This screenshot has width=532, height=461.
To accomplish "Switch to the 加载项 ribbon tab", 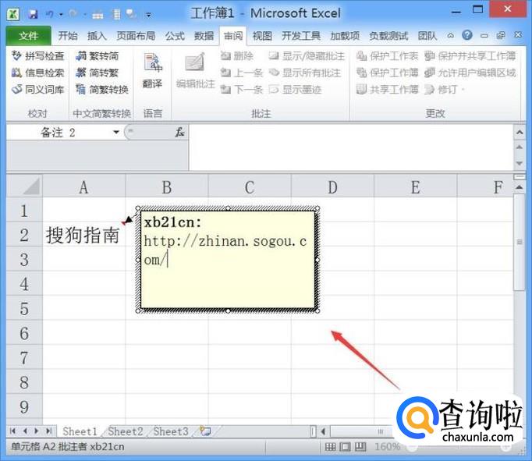I will click(x=345, y=36).
